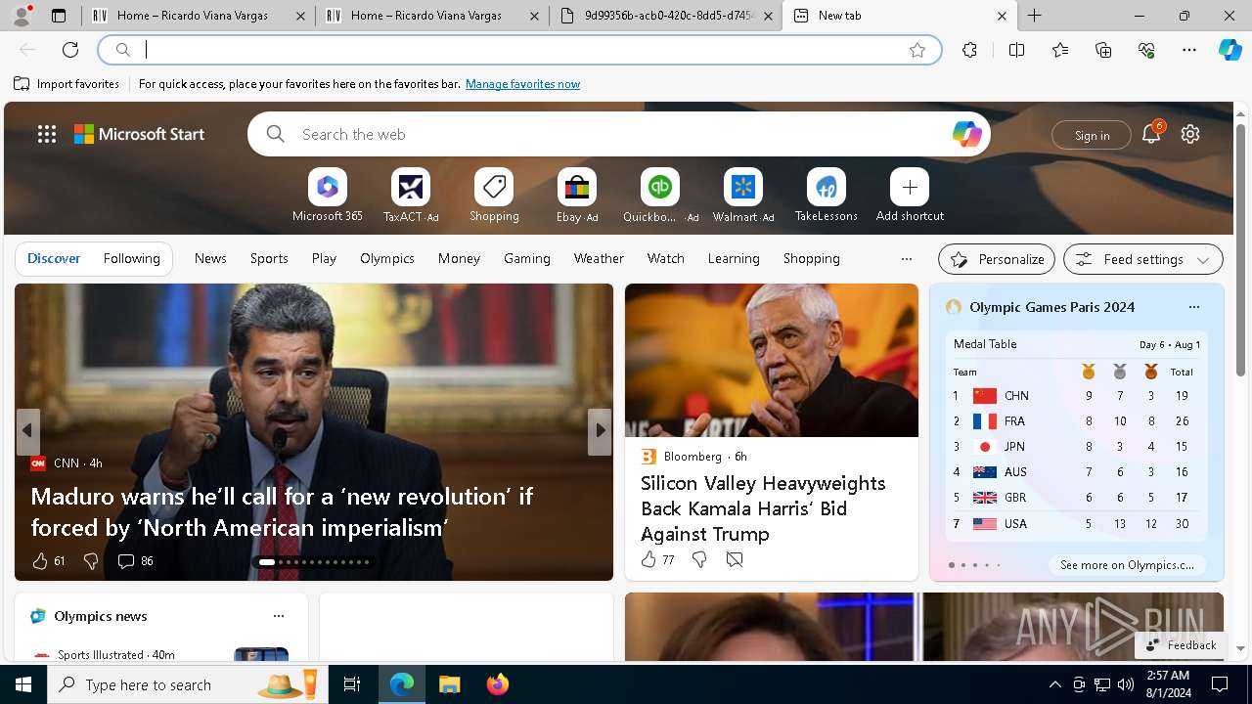Click Import favorites button
Viewport: 1252px width, 704px height.
tap(67, 84)
